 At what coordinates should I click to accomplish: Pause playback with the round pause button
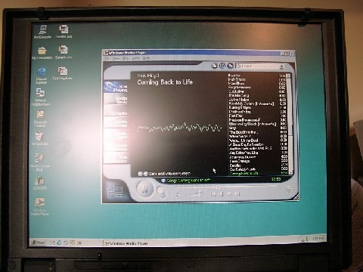[x=145, y=189]
